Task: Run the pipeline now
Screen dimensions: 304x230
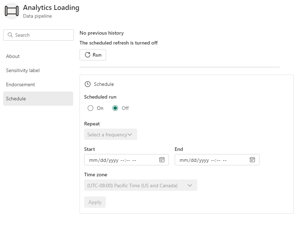Action: (x=93, y=55)
